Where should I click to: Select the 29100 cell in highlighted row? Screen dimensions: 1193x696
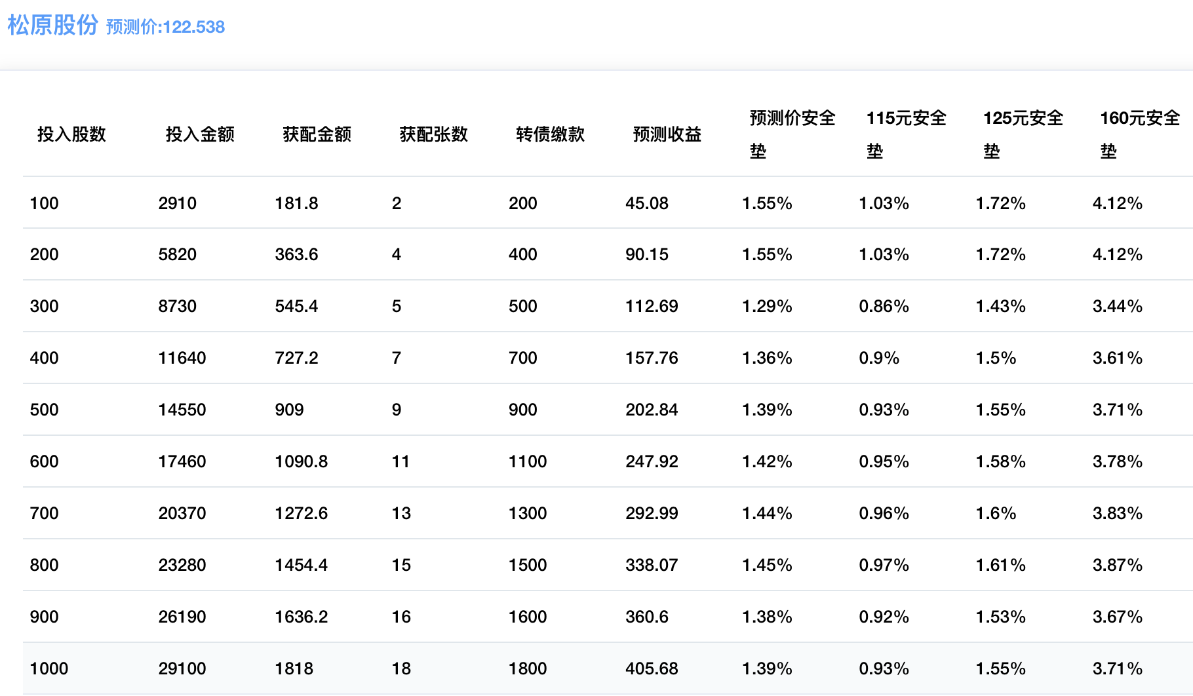tap(182, 668)
